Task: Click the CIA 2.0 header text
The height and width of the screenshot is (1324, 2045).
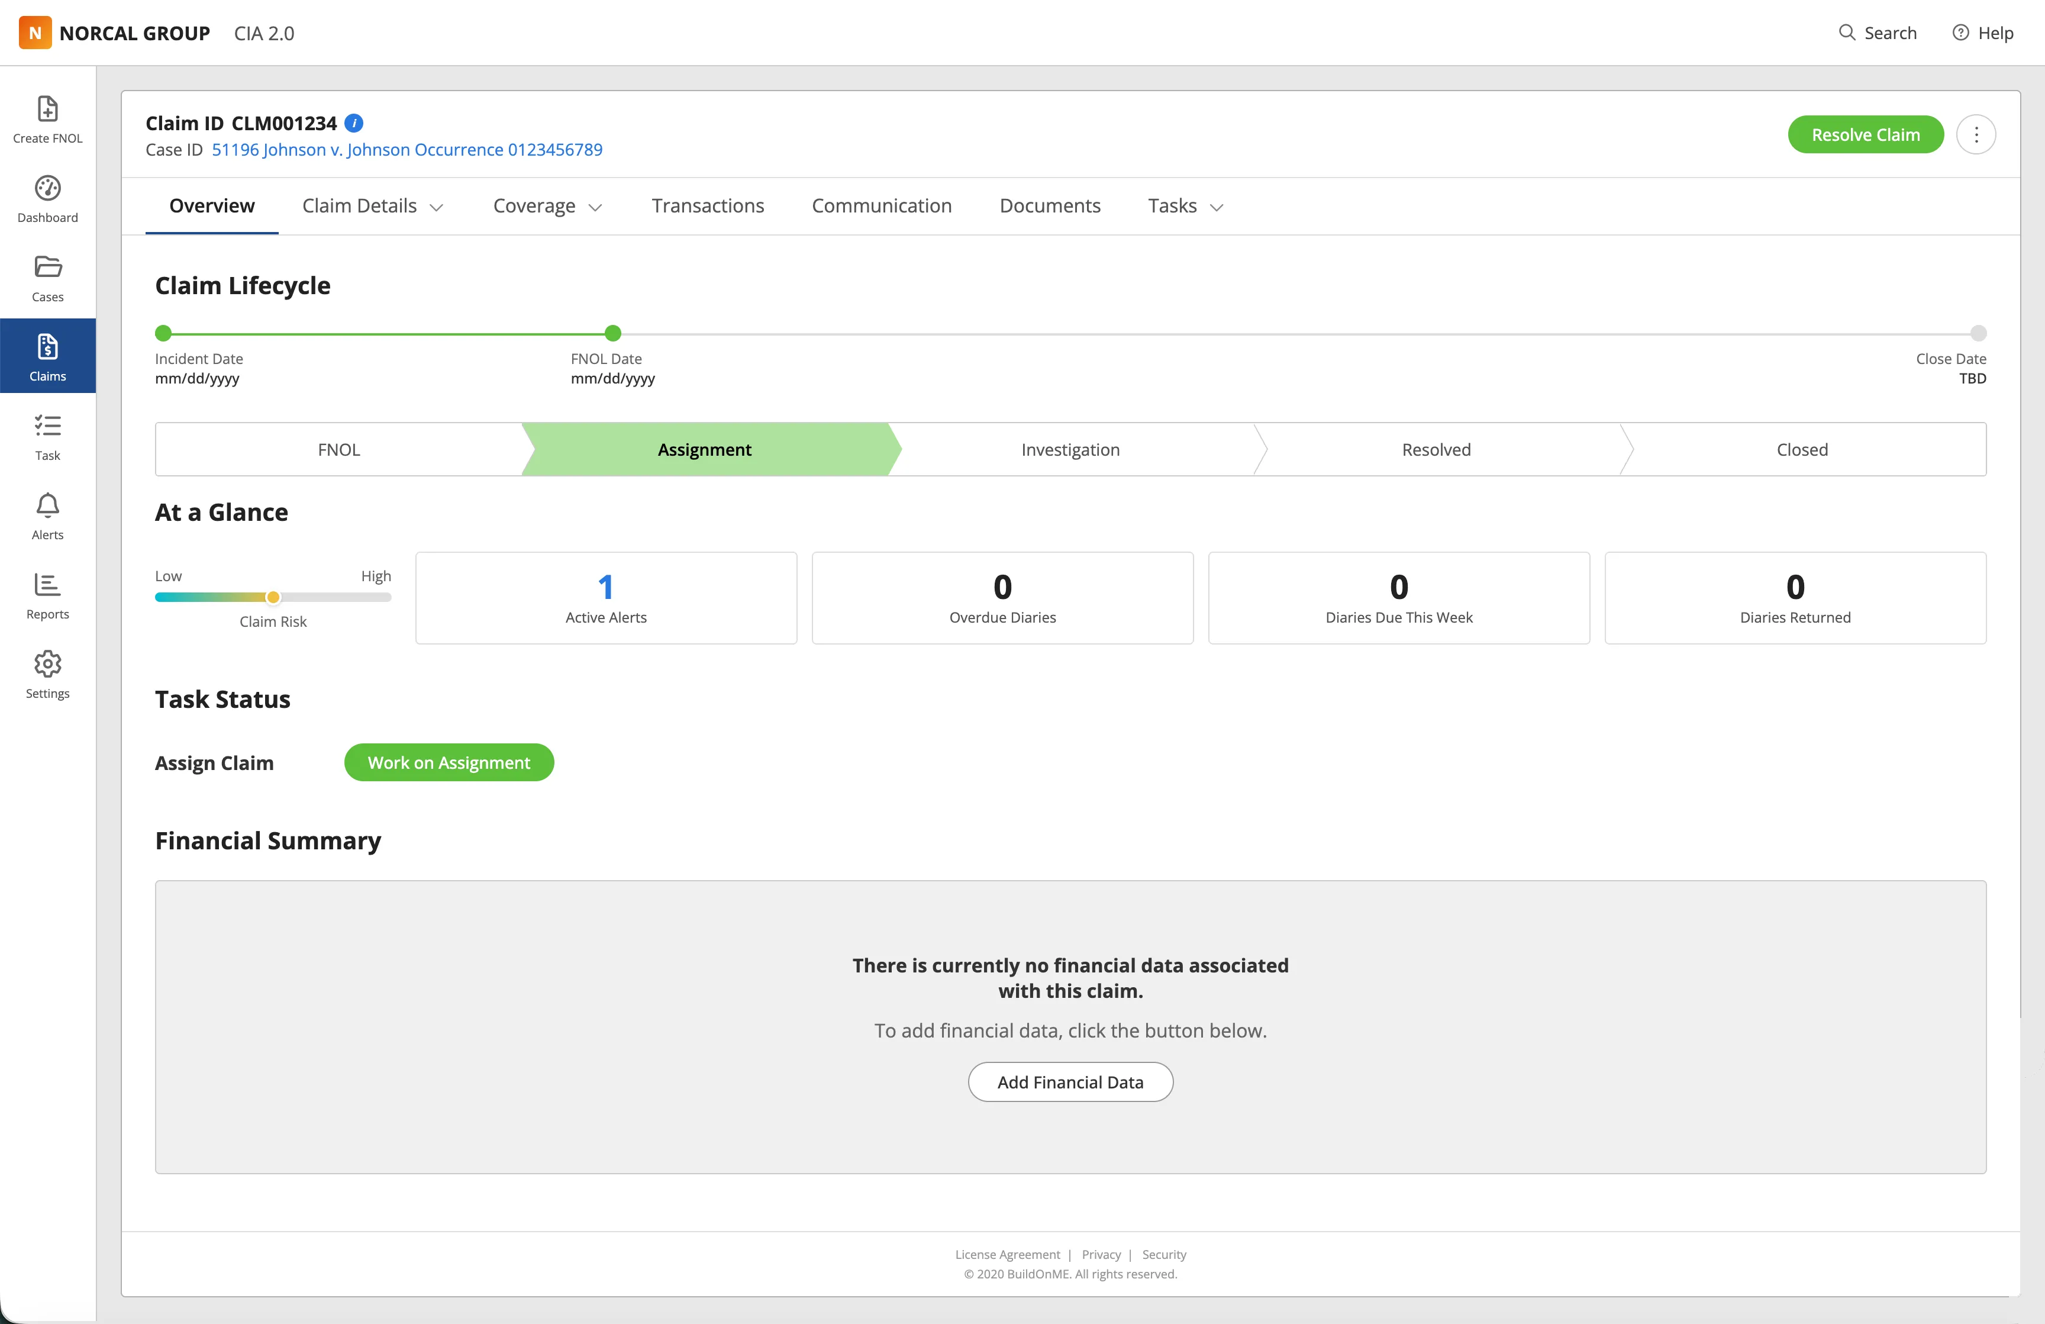Action: pos(264,34)
